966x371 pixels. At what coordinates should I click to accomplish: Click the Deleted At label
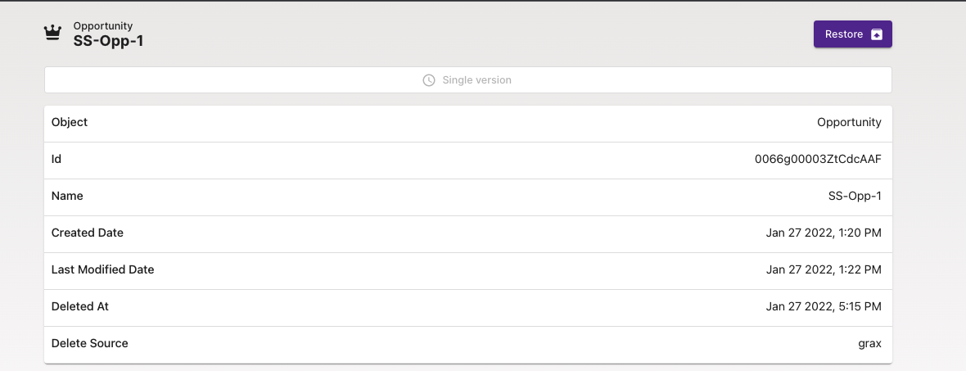(x=80, y=306)
